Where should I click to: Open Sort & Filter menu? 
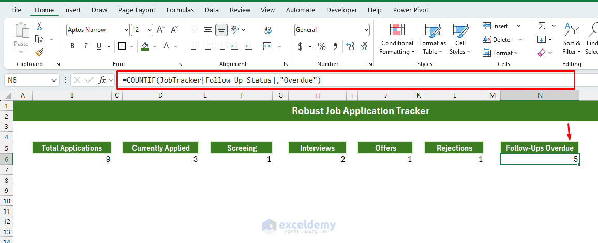(x=572, y=39)
